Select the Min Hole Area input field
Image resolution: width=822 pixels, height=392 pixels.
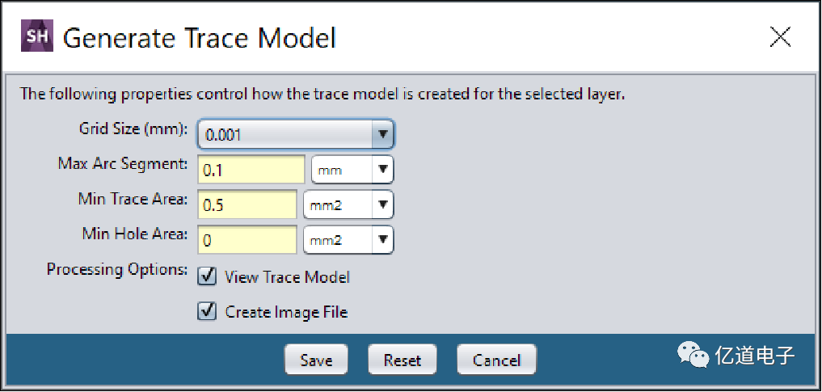click(x=247, y=240)
